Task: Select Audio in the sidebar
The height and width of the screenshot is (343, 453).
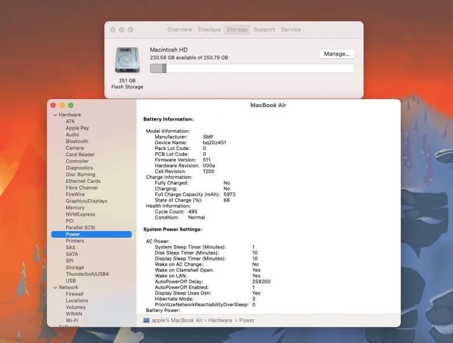Action: coord(72,135)
